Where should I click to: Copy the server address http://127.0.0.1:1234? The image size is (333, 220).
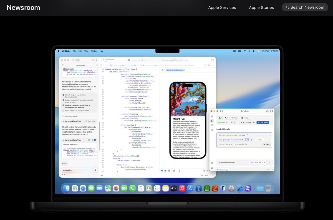(x=254, y=123)
